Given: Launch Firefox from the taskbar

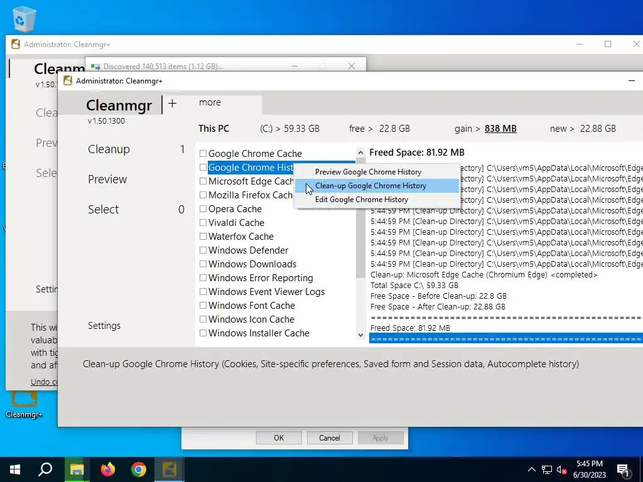Looking at the screenshot, I should click(x=108, y=469).
